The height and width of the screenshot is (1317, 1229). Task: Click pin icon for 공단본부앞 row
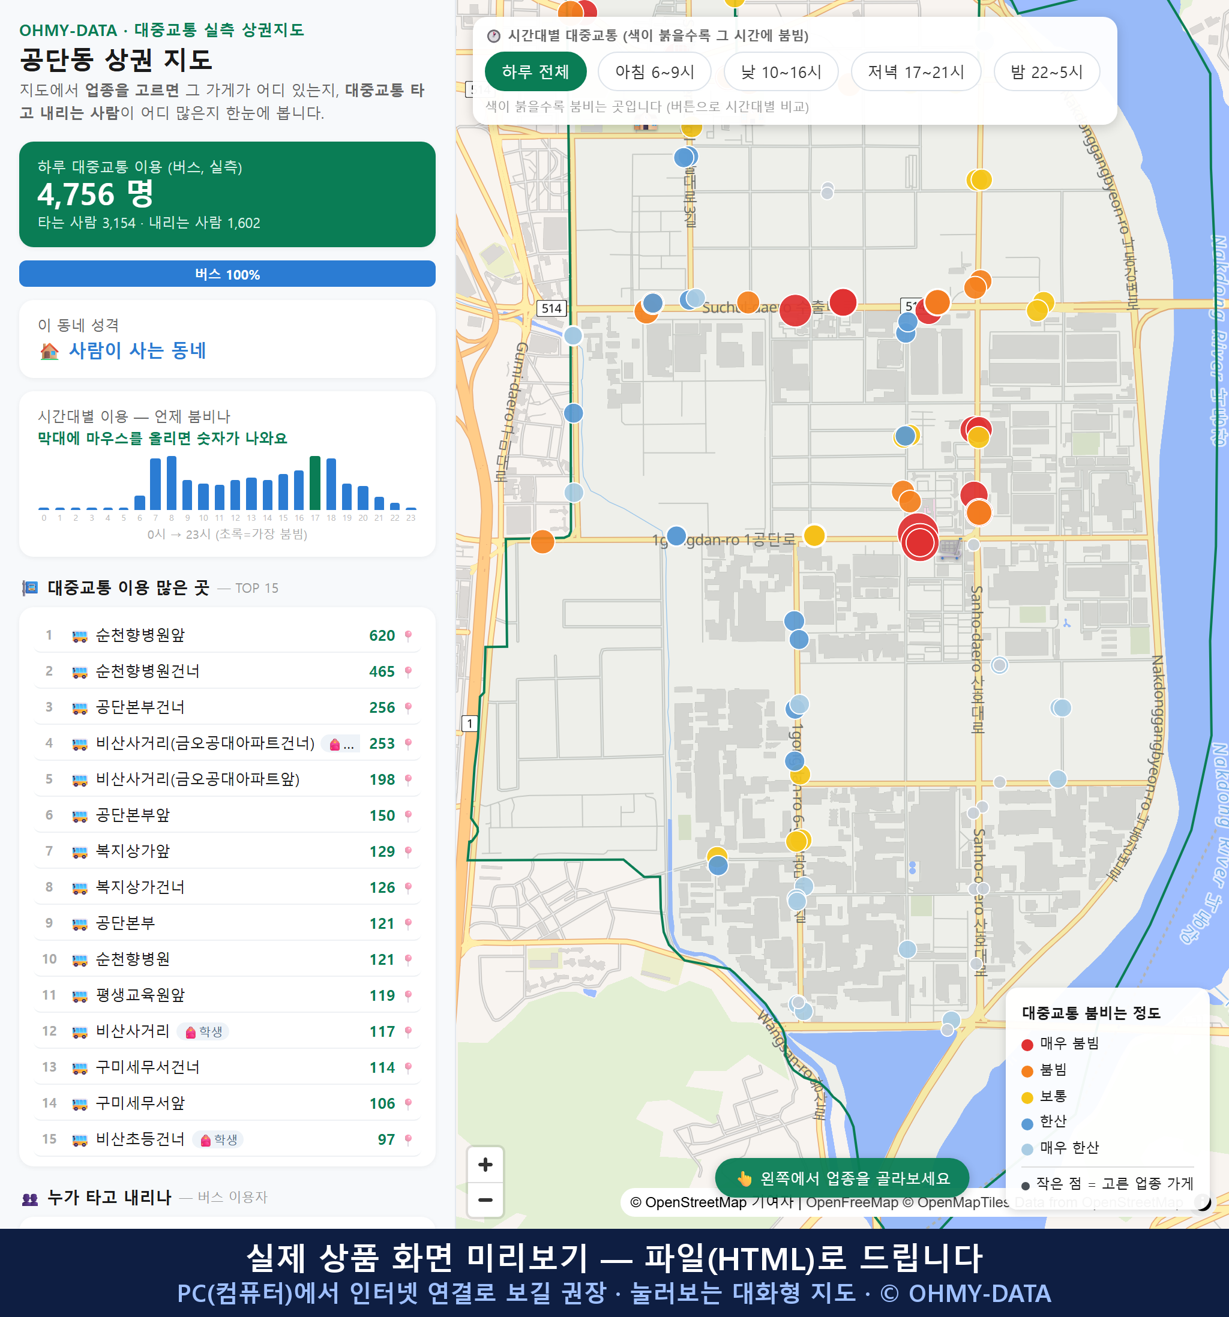click(408, 815)
